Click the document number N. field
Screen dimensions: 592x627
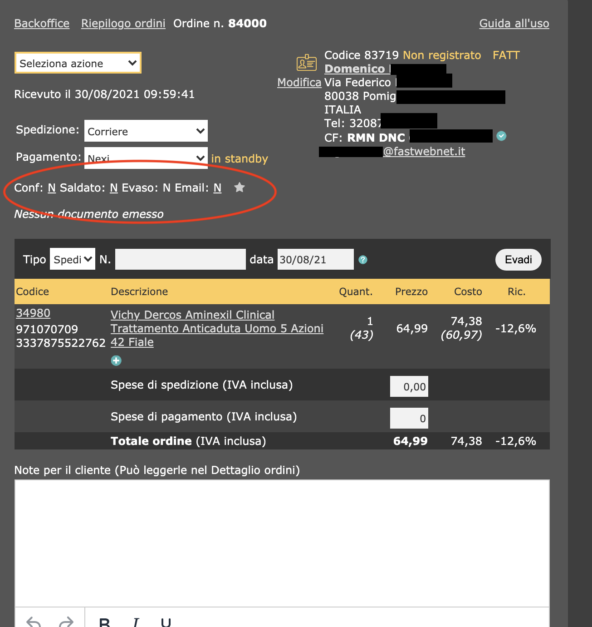pos(180,259)
